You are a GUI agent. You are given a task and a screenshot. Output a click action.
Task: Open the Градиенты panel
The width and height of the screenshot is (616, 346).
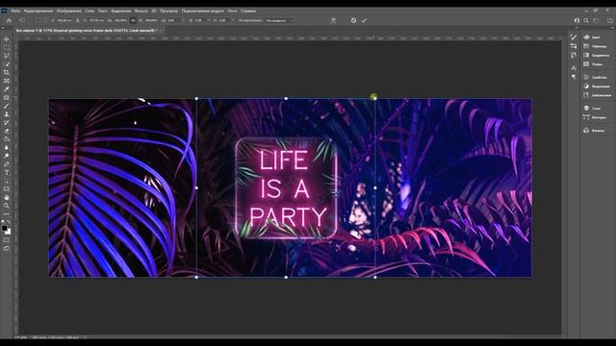(597, 55)
